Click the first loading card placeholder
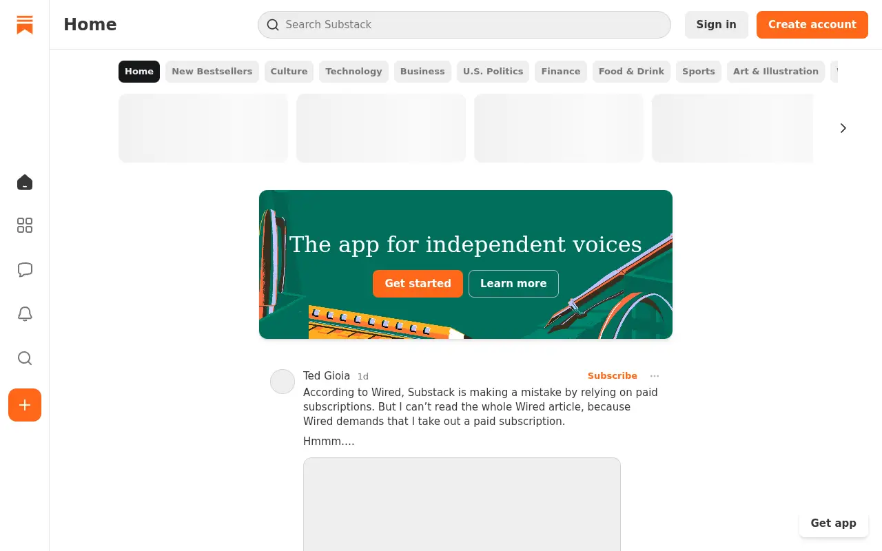882x551 pixels. click(203, 128)
